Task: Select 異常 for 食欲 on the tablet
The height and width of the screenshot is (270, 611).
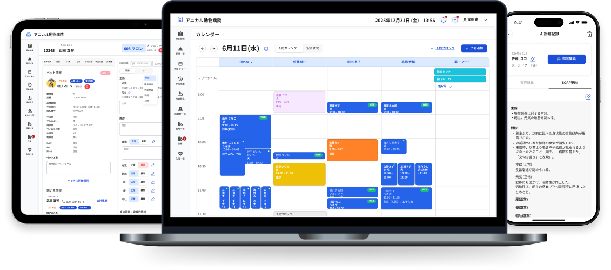Action: (143, 141)
